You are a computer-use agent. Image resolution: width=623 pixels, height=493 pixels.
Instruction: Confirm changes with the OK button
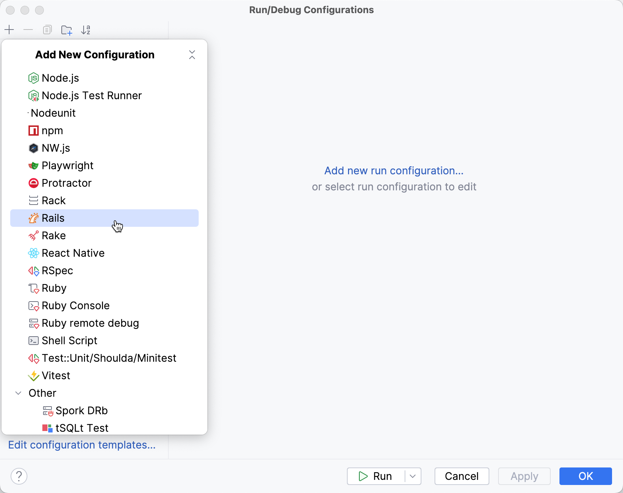[585, 476]
